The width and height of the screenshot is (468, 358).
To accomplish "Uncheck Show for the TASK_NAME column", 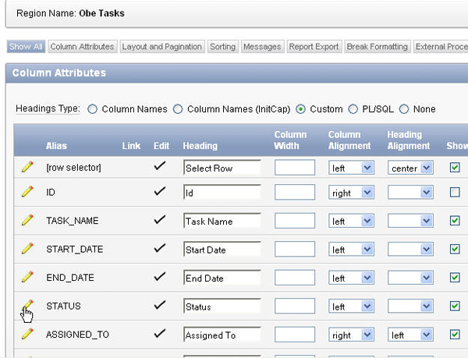I will pos(455,221).
